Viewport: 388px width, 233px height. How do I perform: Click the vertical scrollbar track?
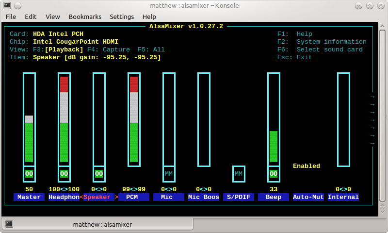[x=382, y=116]
